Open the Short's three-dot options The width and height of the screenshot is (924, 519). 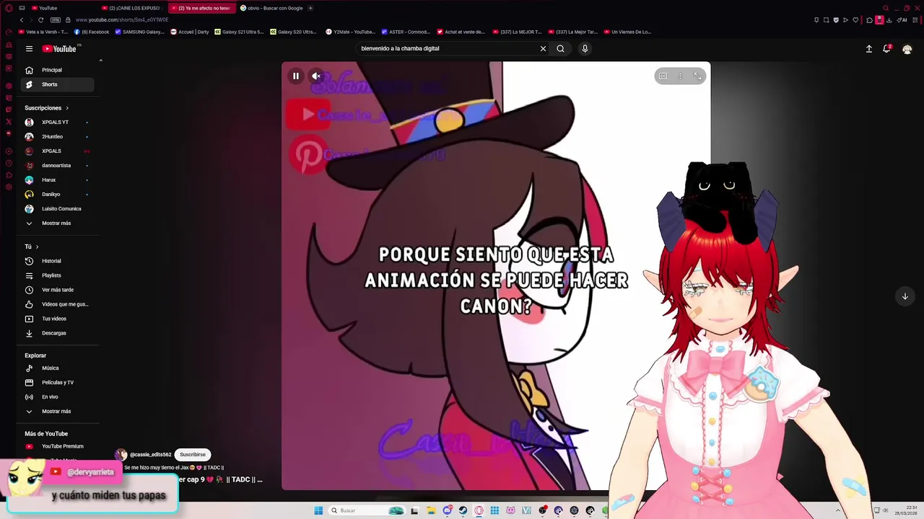[x=680, y=76]
